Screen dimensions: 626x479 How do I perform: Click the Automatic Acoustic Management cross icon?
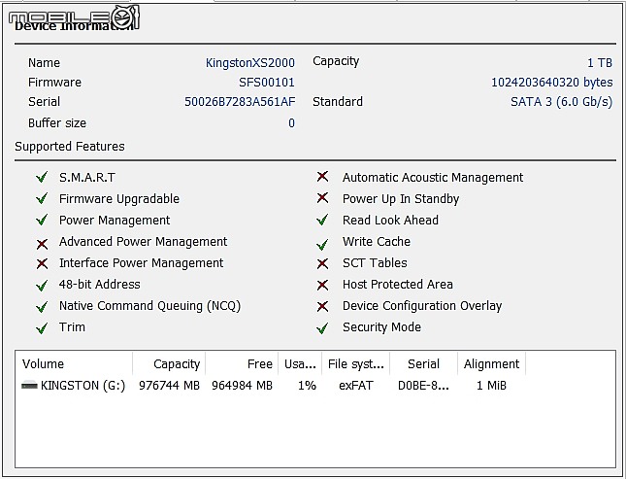(322, 176)
